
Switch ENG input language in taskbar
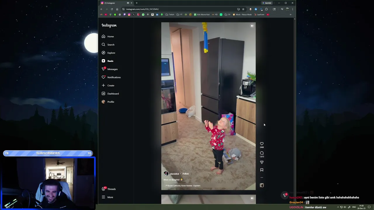(354, 207)
